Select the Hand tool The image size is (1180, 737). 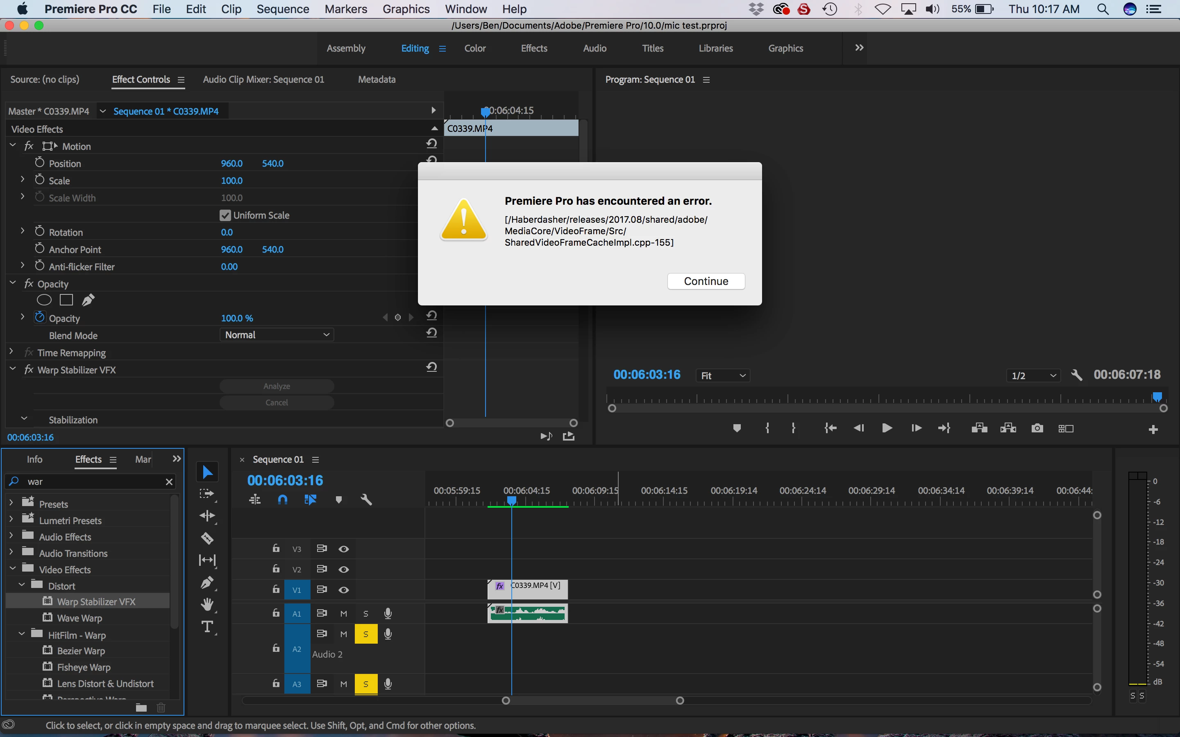pyautogui.click(x=207, y=604)
